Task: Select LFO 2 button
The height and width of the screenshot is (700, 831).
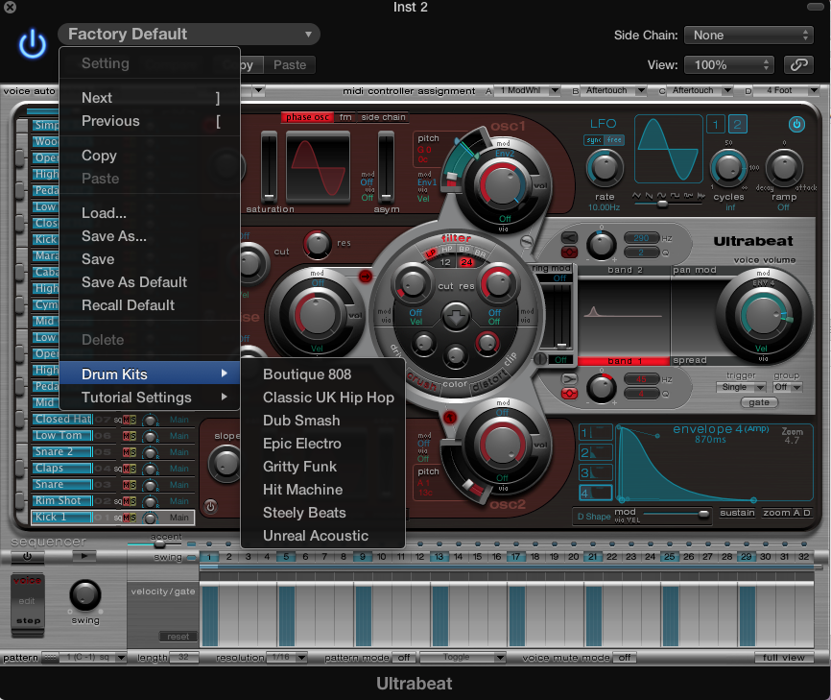Action: [737, 125]
